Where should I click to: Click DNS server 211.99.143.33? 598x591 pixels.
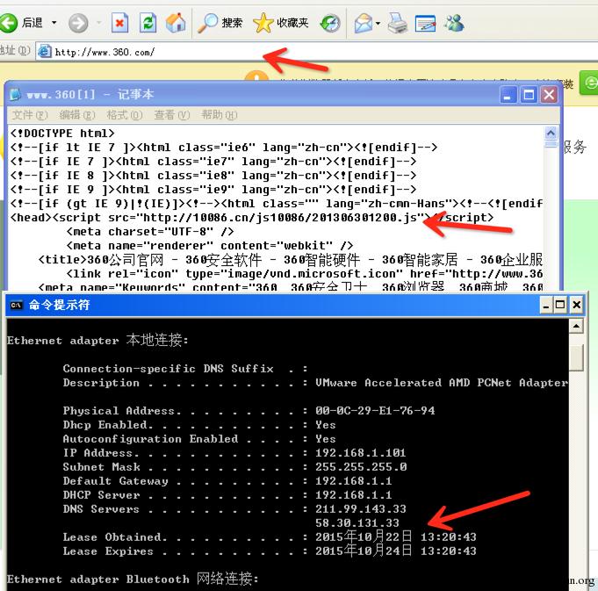click(361, 509)
